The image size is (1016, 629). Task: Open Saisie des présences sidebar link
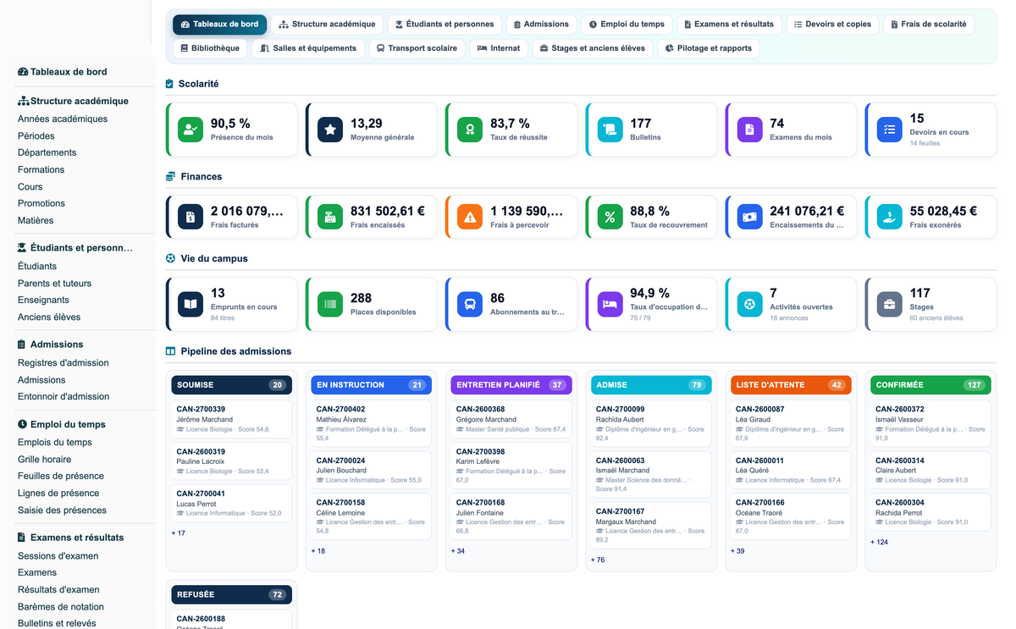(62, 510)
